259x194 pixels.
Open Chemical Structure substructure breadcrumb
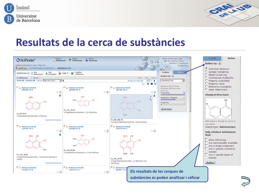point(42,68)
